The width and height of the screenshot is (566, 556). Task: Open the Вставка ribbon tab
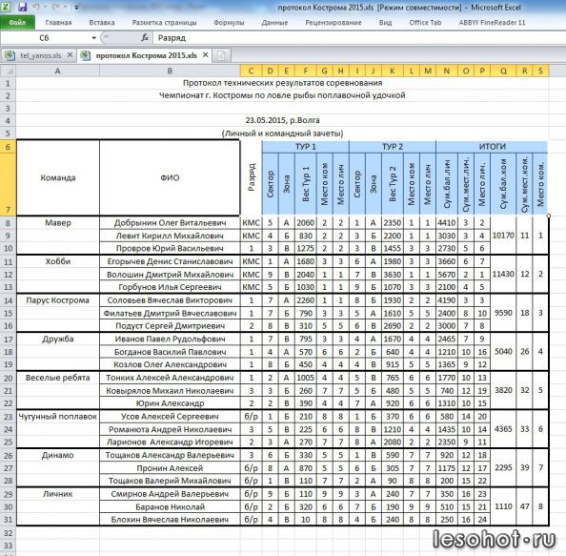coord(102,22)
